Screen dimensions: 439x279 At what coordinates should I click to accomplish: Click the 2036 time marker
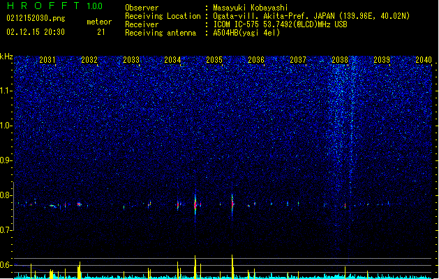(256, 60)
